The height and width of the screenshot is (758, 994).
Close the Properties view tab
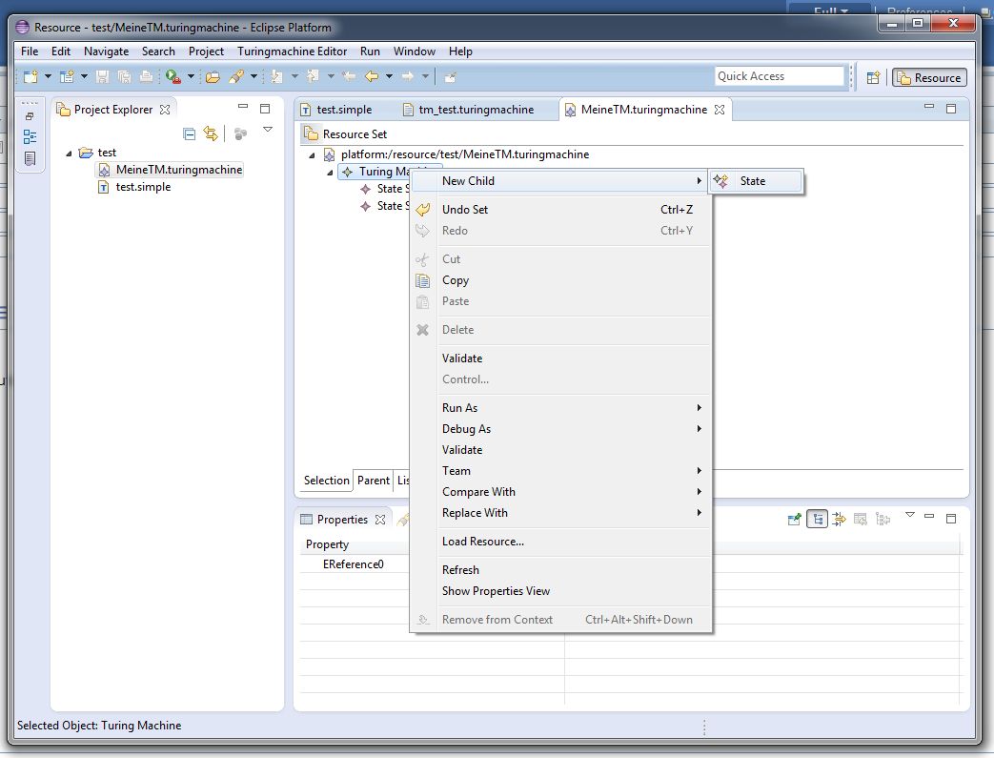coord(380,520)
